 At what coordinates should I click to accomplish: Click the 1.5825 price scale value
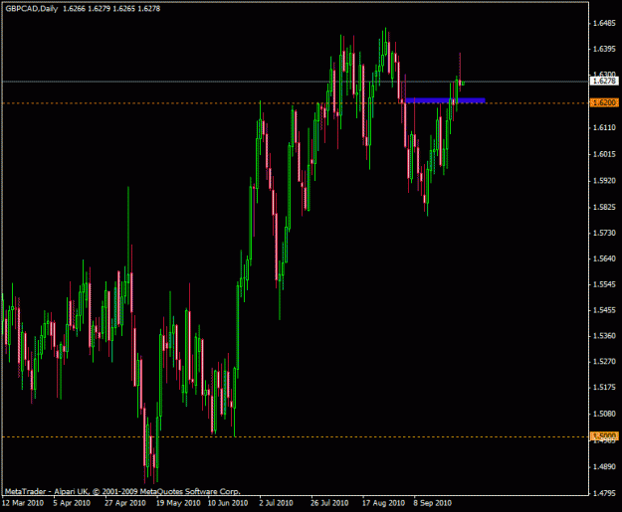pos(604,207)
